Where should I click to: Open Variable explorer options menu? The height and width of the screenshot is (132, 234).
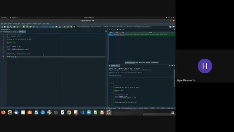174,30
